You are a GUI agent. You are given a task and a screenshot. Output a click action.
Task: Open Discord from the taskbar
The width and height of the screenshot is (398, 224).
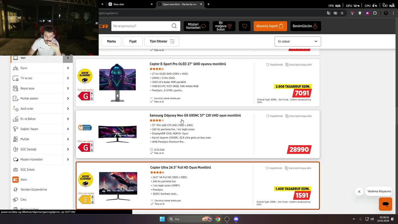tap(236, 219)
